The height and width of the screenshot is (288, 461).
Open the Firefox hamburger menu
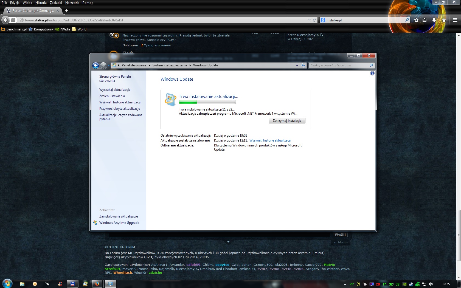[455, 20]
